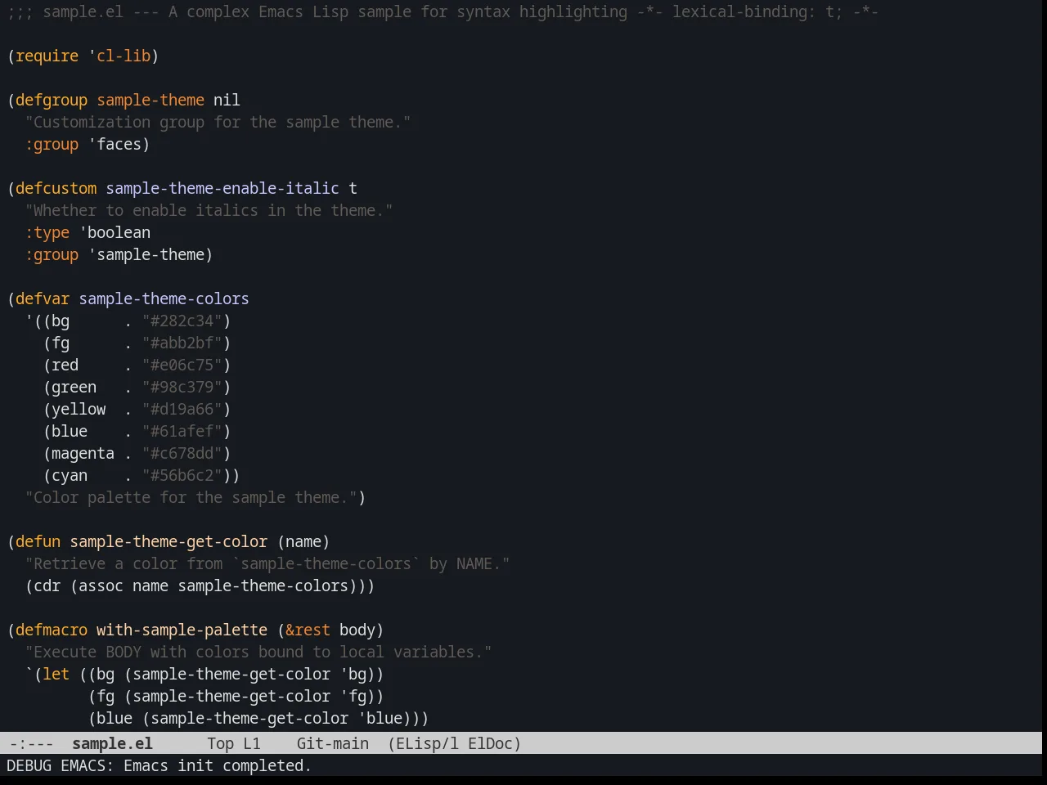Click the 'assoc' function call
This screenshot has height=785, width=1047.
[x=101, y=585]
